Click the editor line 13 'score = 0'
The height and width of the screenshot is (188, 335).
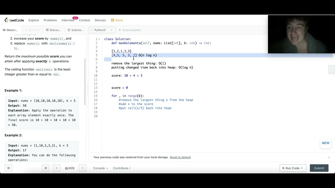(x=120, y=88)
